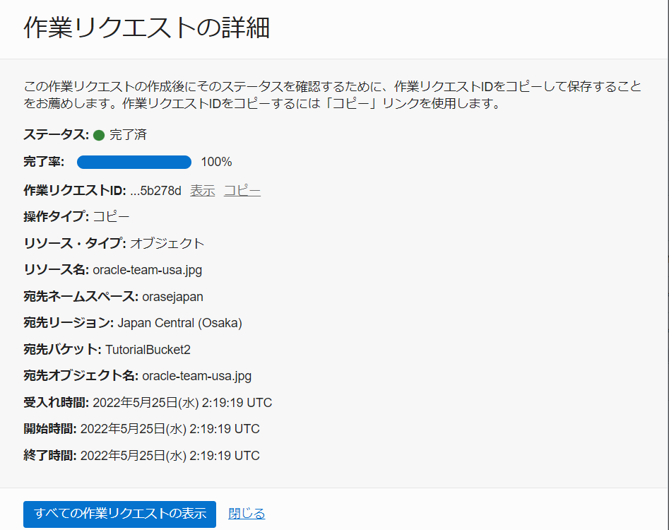Click the 開始時間 timestamp value
This screenshot has width=669, height=530.
[x=170, y=429]
